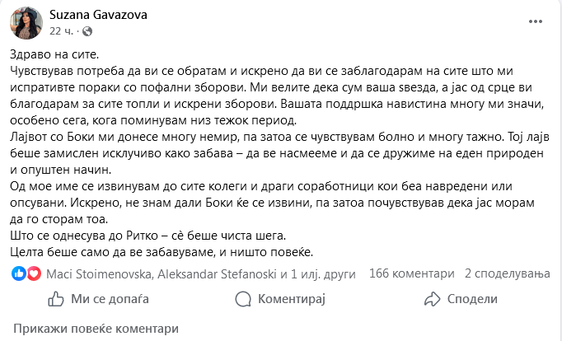Click the globe public audience icon
Image resolution: width=562 pixels, height=341 pixels.
coord(79,31)
